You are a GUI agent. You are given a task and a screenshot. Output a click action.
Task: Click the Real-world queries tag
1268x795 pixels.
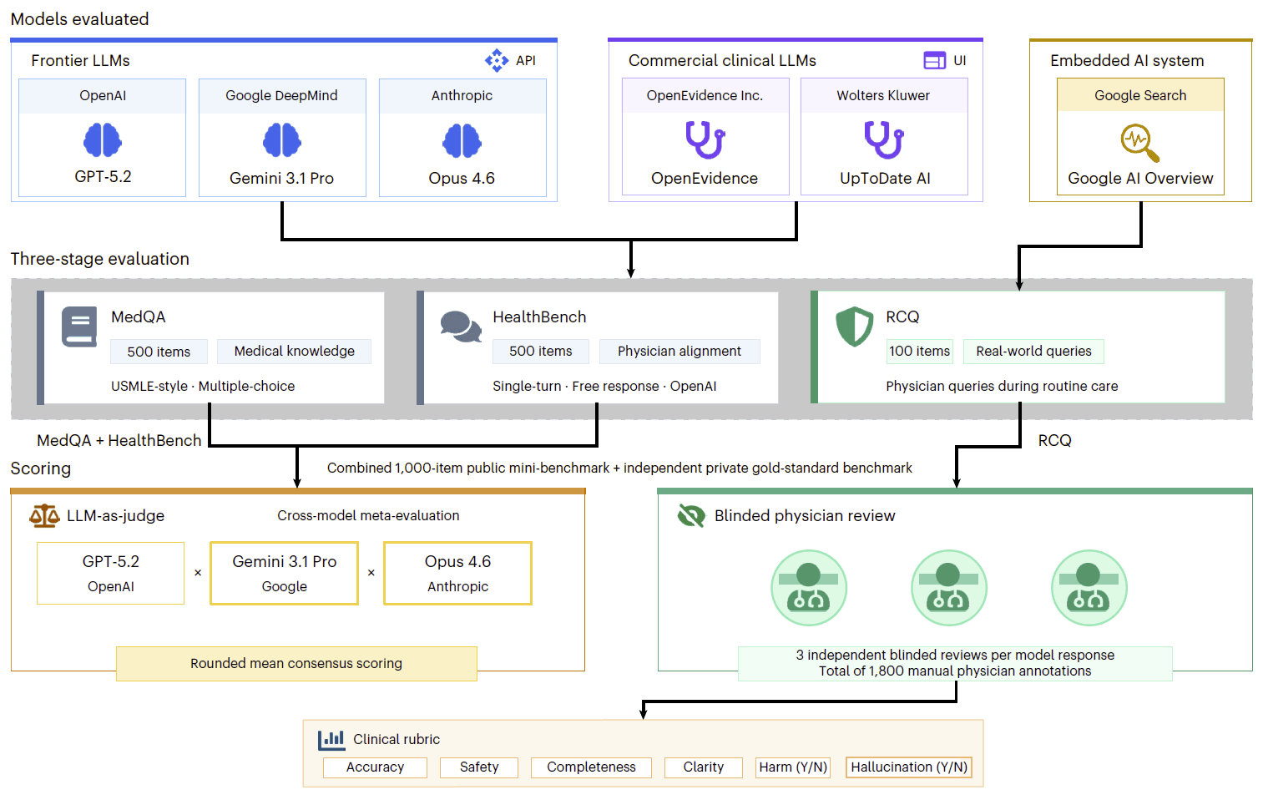coord(1033,352)
